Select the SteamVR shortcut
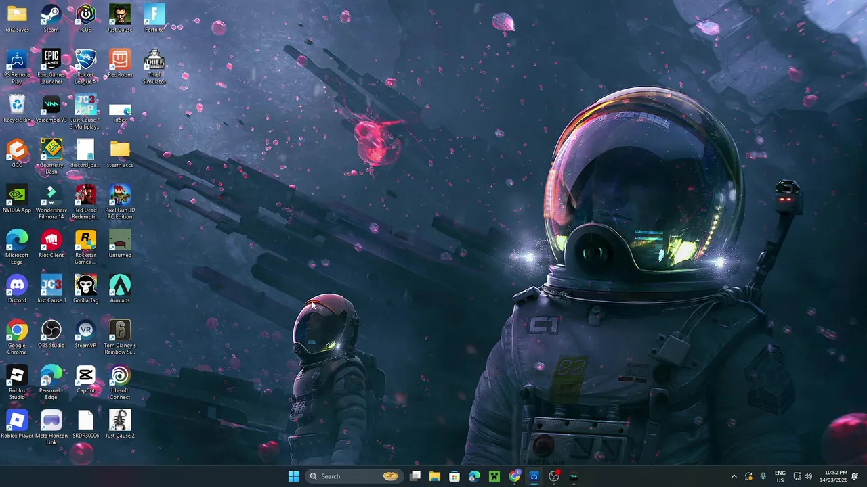The height and width of the screenshot is (487, 867). click(x=85, y=335)
